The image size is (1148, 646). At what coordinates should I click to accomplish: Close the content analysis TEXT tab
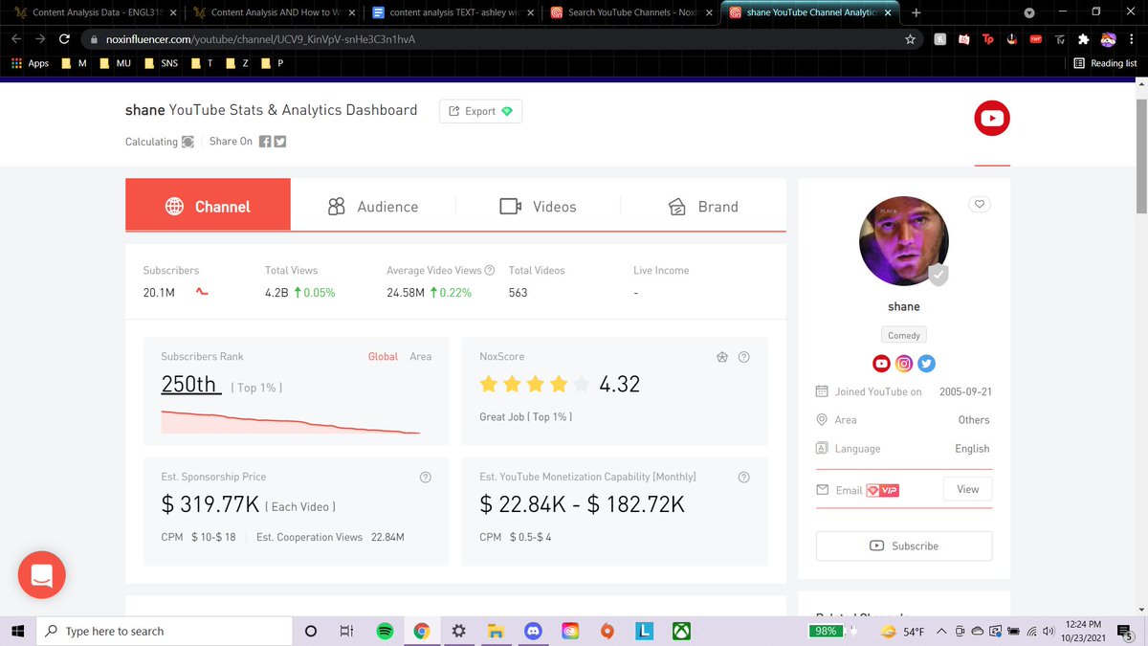pyautogui.click(x=531, y=12)
